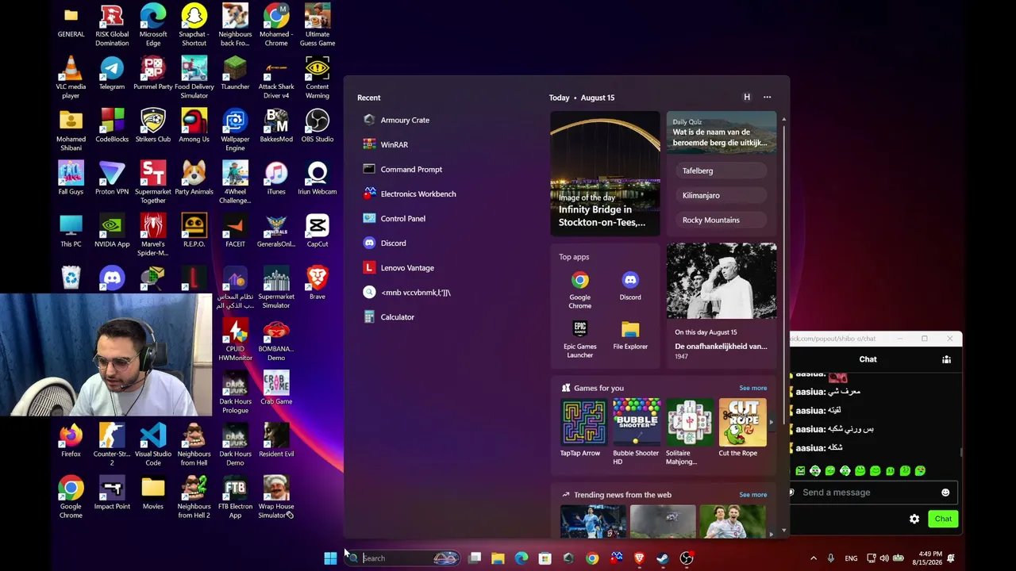Select the Pummel Party desktop icon
This screenshot has height=571, width=1016.
click(153, 74)
